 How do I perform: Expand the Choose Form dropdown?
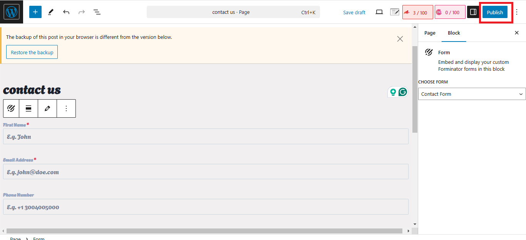[472, 94]
